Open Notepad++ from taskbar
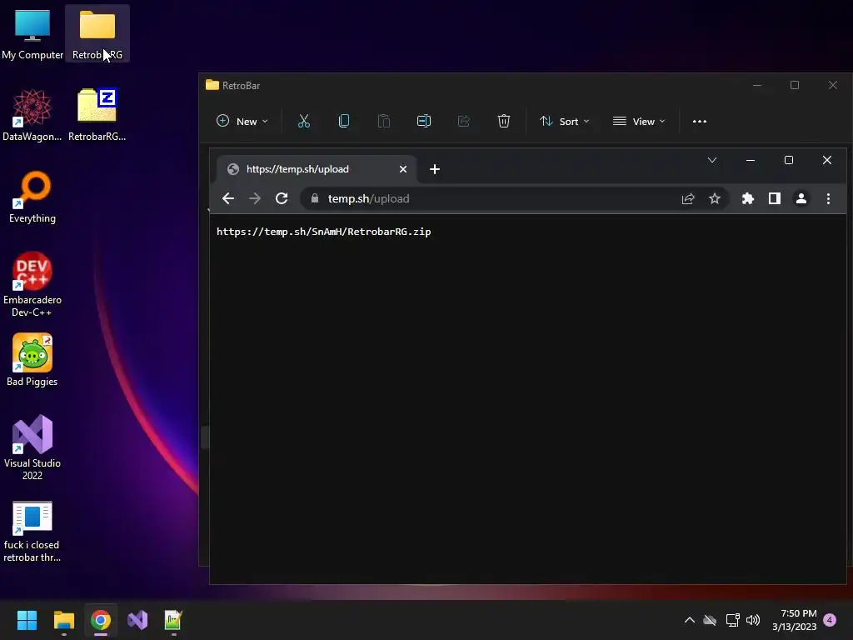This screenshot has width=853, height=640. [x=173, y=620]
